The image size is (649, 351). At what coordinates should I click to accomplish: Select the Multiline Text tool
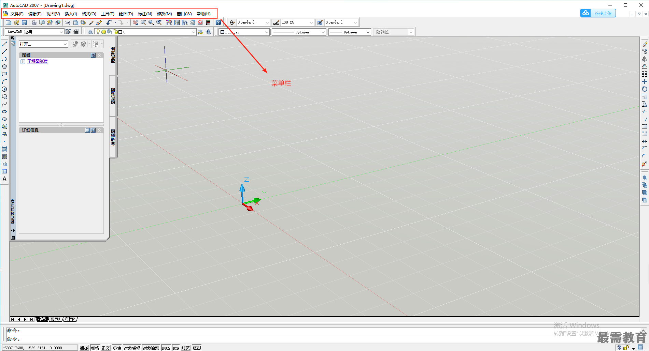click(x=4, y=179)
